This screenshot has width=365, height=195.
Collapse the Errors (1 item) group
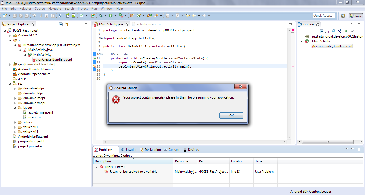[x=96, y=167]
